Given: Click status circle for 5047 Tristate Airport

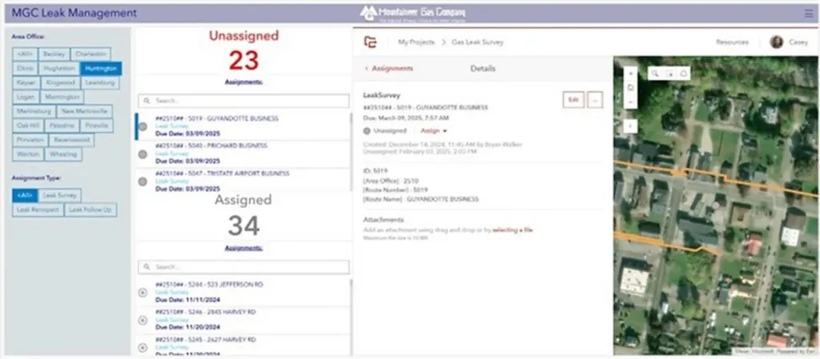Looking at the screenshot, I should tap(143, 181).
